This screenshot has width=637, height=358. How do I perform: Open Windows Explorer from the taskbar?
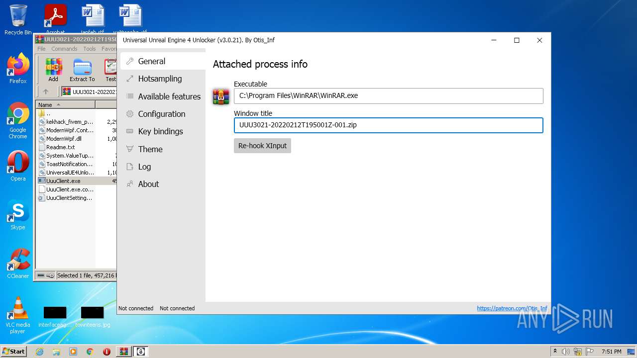pyautogui.click(x=56, y=352)
